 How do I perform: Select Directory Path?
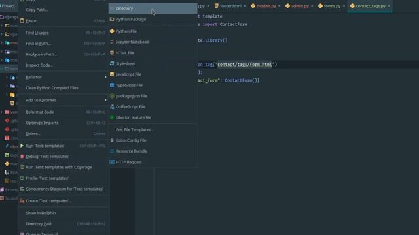pyautogui.click(x=63, y=224)
